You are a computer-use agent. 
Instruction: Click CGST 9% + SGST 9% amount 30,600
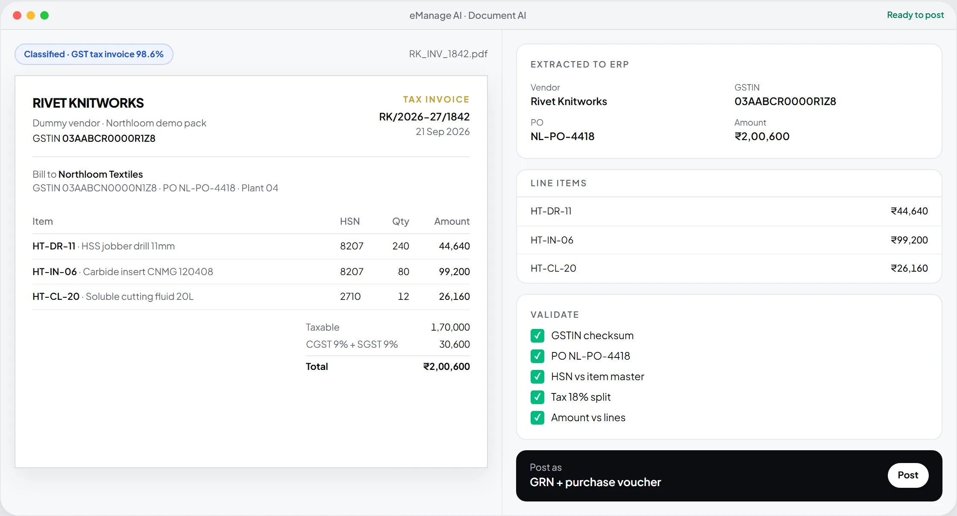coord(455,344)
